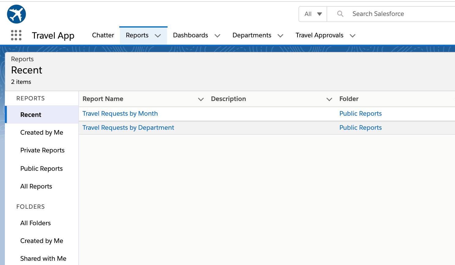The image size is (455, 265).
Task: Click the Travel App airplane logo
Action: click(16, 14)
